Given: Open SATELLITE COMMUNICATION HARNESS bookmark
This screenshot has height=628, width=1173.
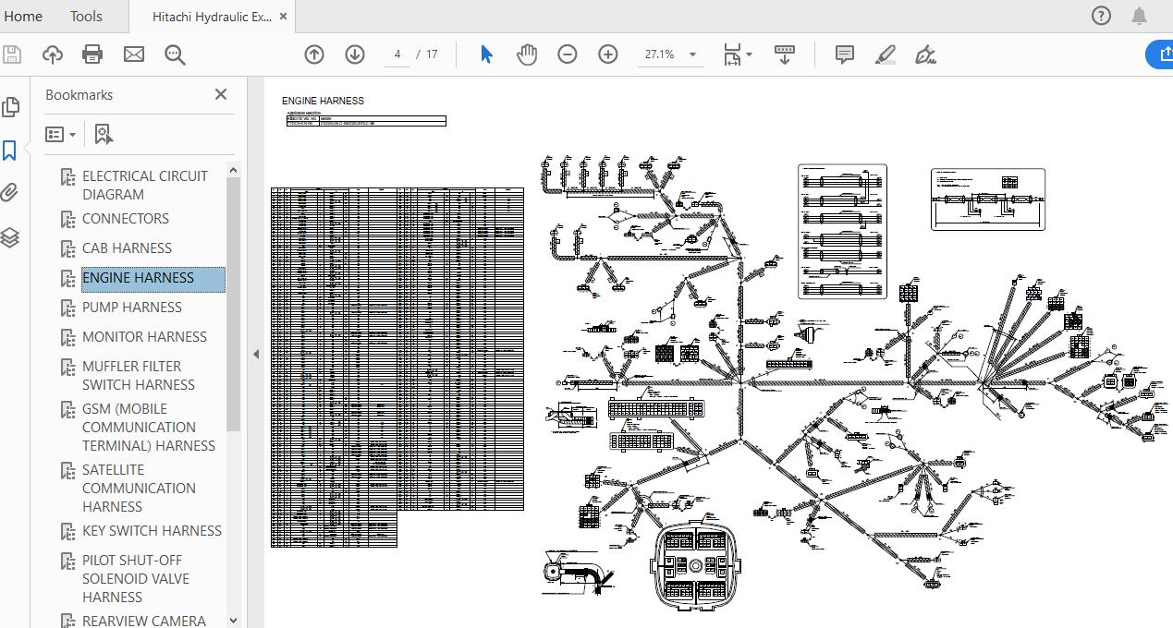Looking at the screenshot, I should 139,488.
